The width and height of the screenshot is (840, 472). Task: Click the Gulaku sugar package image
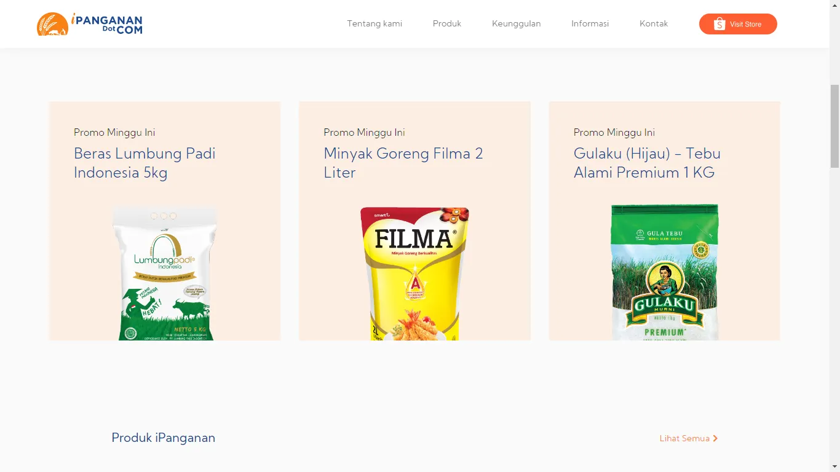point(665,272)
